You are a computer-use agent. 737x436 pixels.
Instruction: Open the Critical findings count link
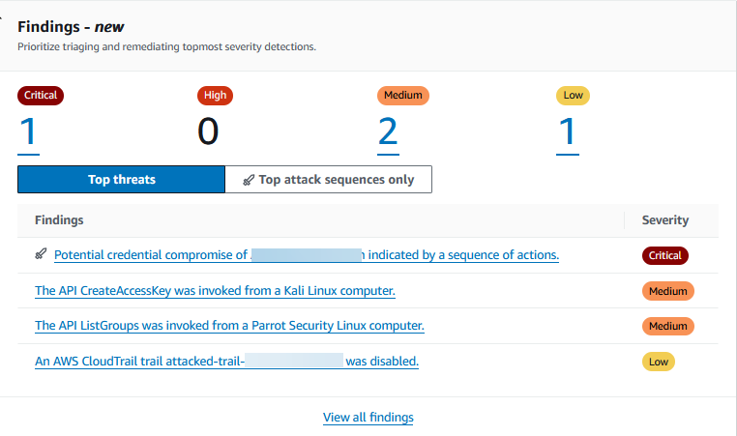[x=28, y=131]
